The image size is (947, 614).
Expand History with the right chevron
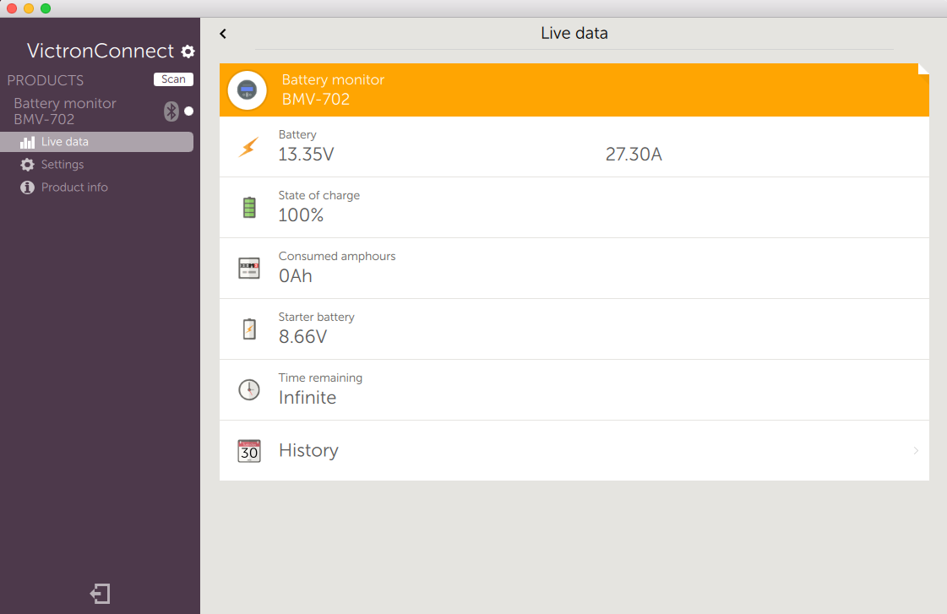tap(916, 451)
